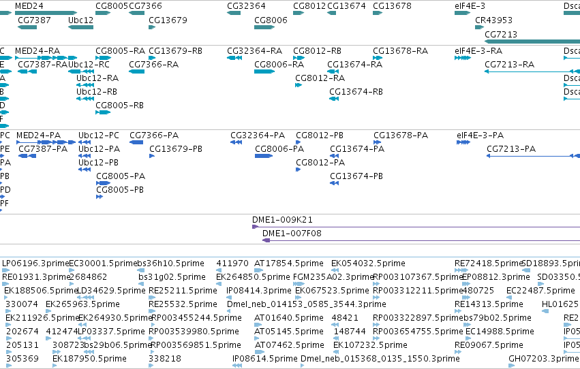Select the eIF4E-3-RA transcript
The height and width of the screenshot is (369, 580).
[x=463, y=58]
